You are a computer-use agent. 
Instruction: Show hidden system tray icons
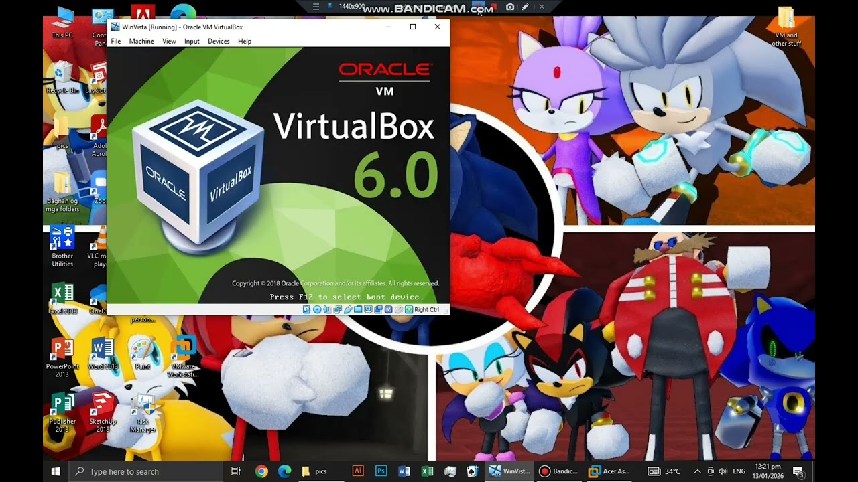697,471
